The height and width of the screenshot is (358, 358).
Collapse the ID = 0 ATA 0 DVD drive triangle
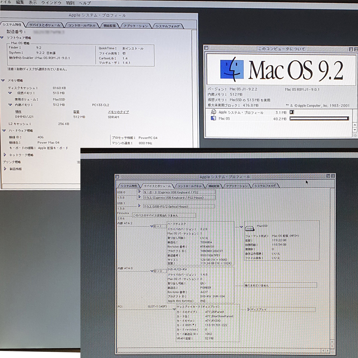(x=152, y=271)
